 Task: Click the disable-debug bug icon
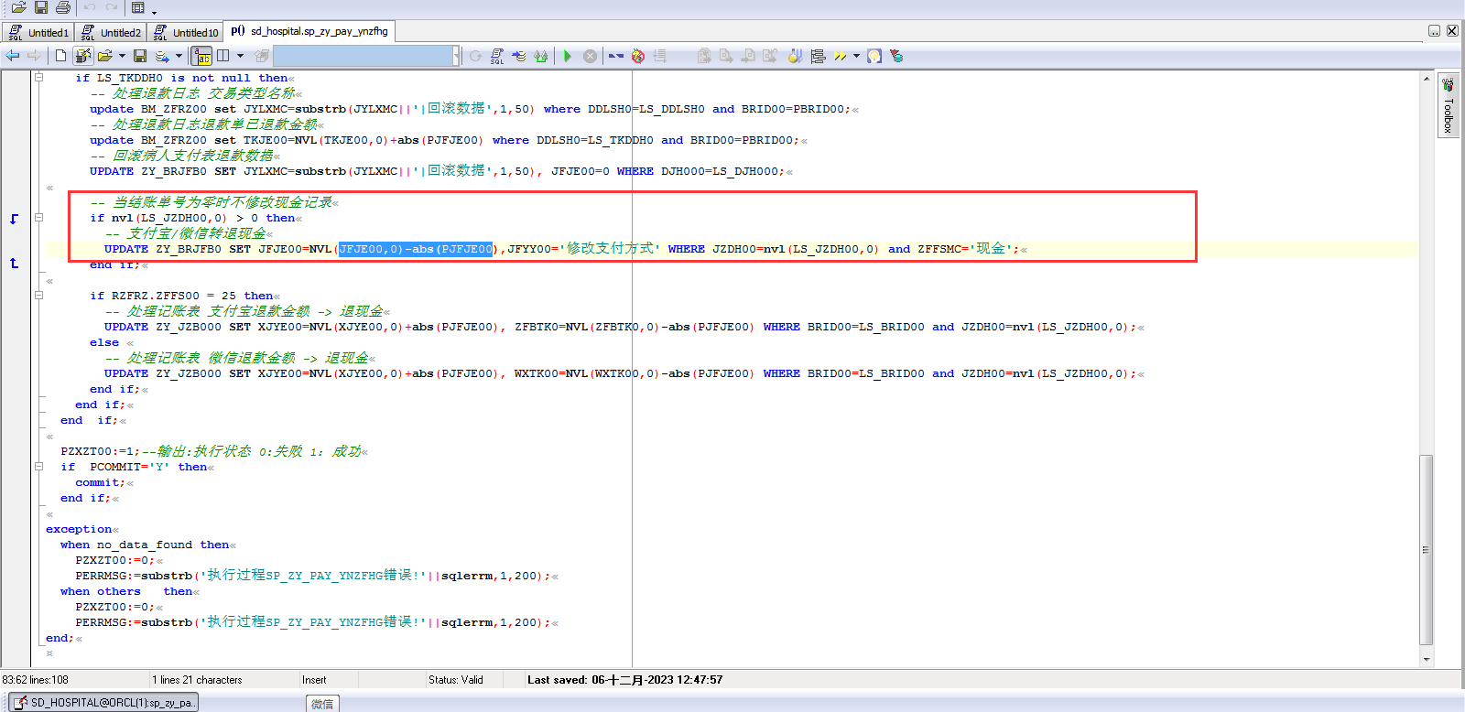click(x=638, y=56)
